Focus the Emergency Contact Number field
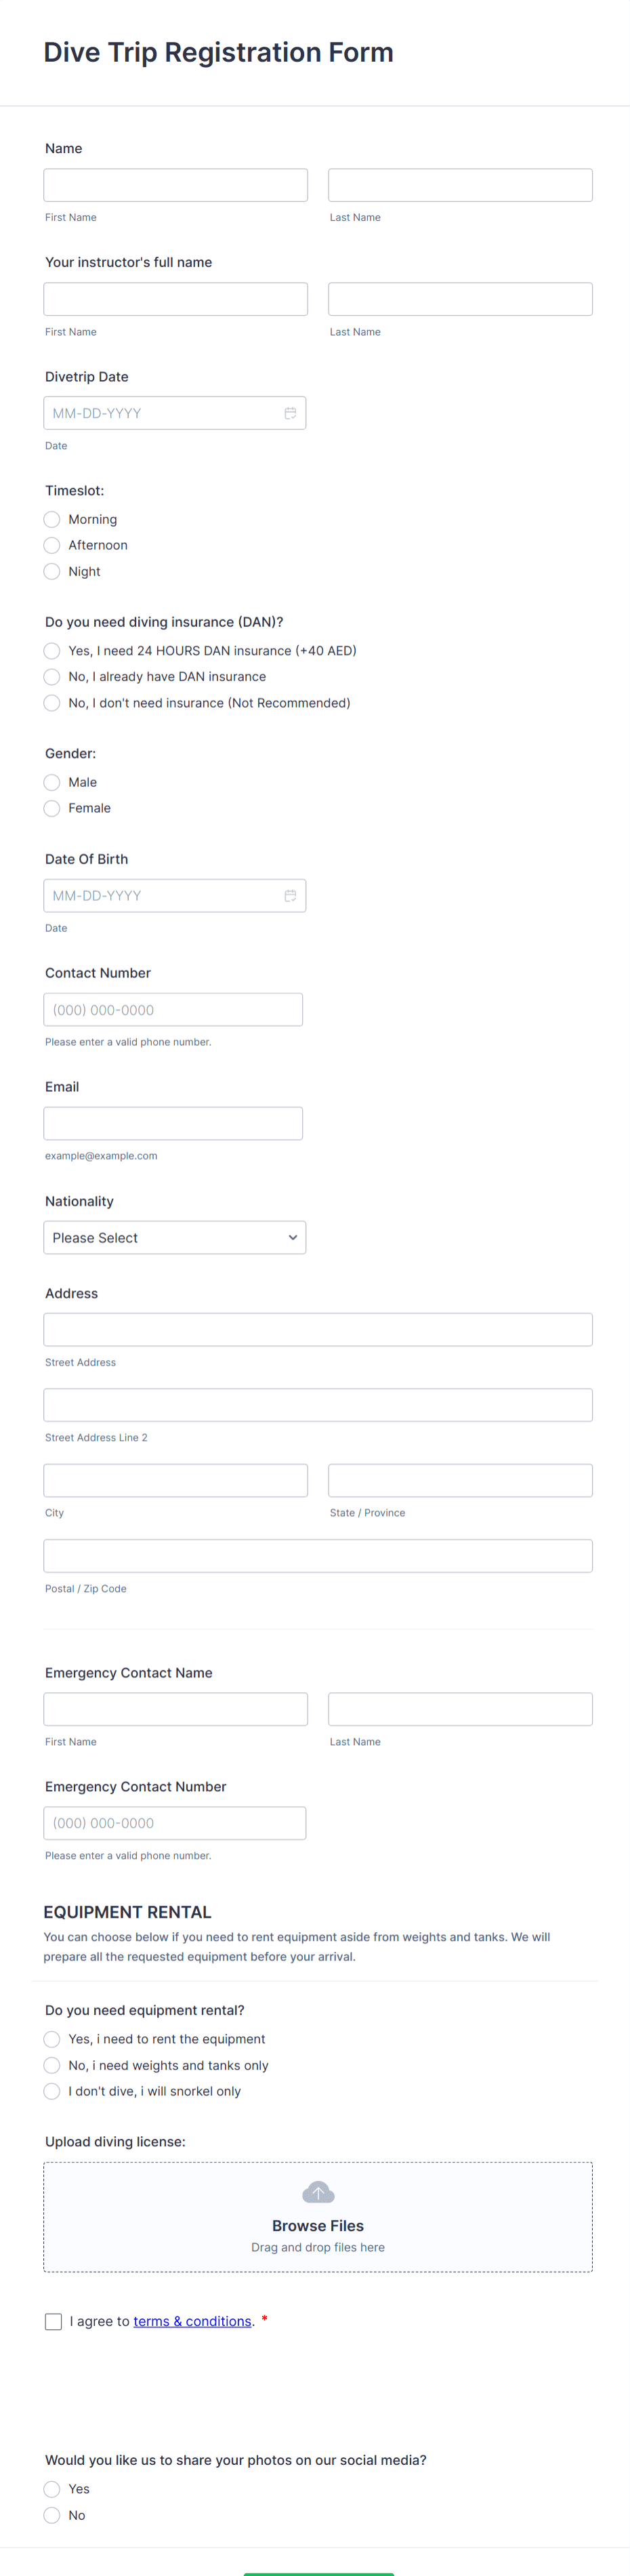This screenshot has width=630, height=2576. tap(174, 1822)
